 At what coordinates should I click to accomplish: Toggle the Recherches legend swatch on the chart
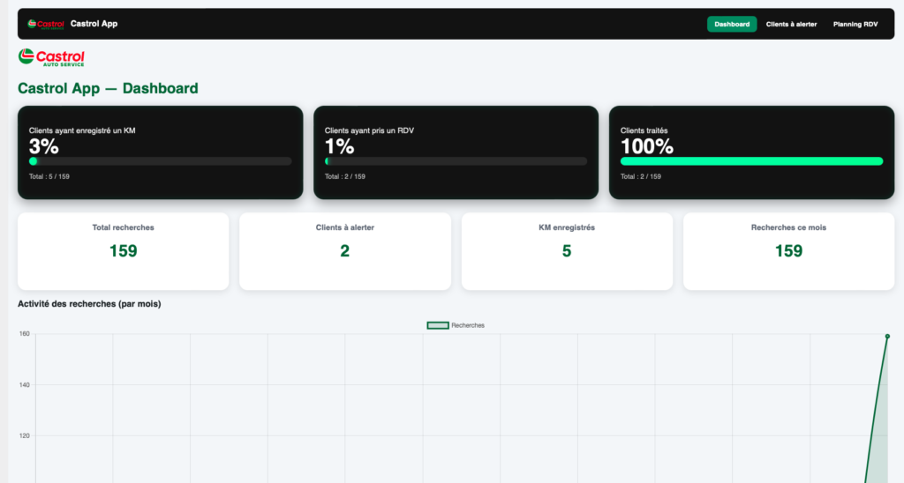click(438, 325)
